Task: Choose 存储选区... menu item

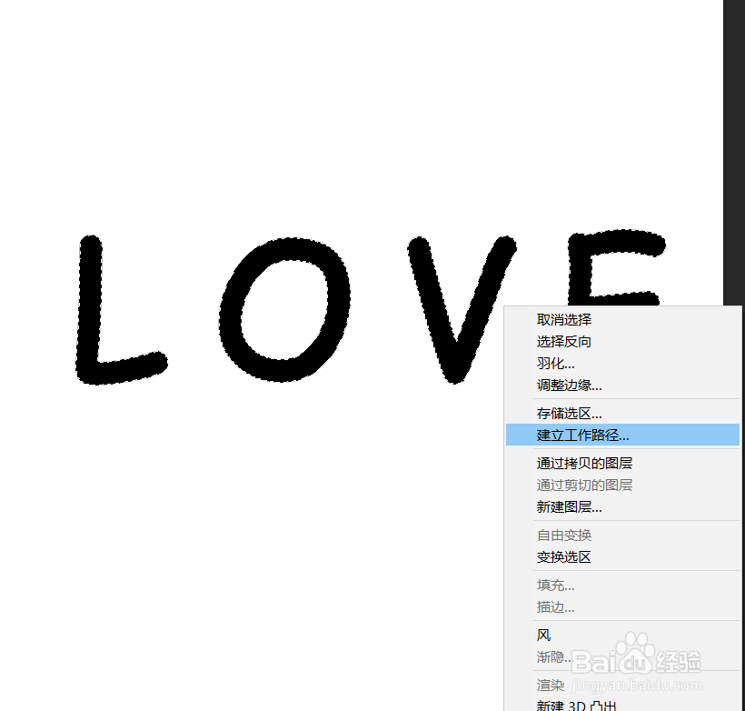Action: point(622,414)
